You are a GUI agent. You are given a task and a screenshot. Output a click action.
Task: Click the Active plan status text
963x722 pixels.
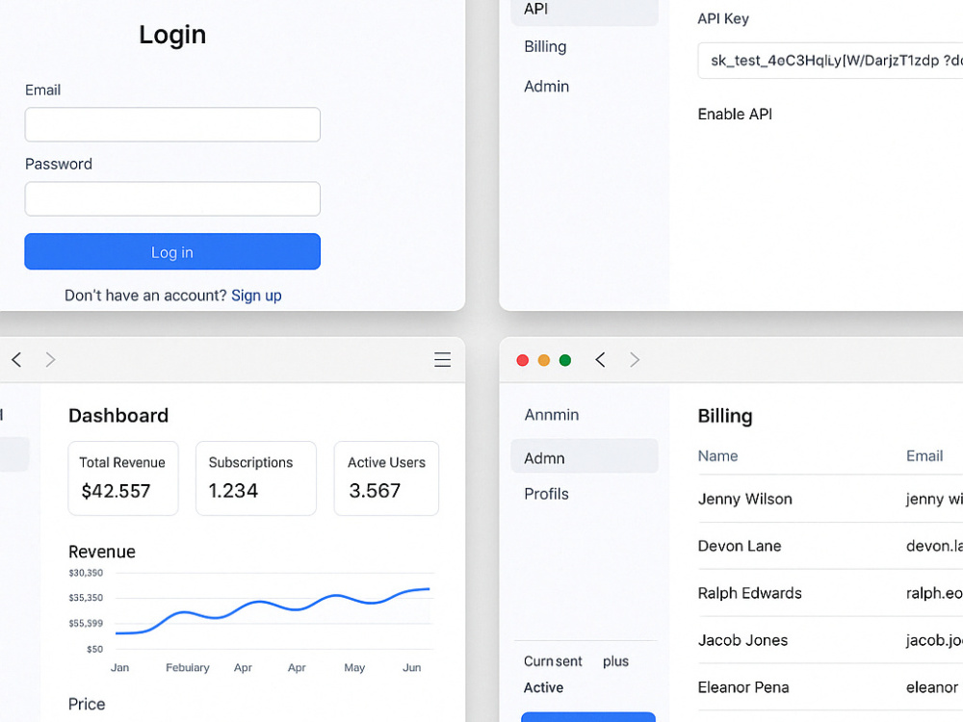tap(543, 687)
